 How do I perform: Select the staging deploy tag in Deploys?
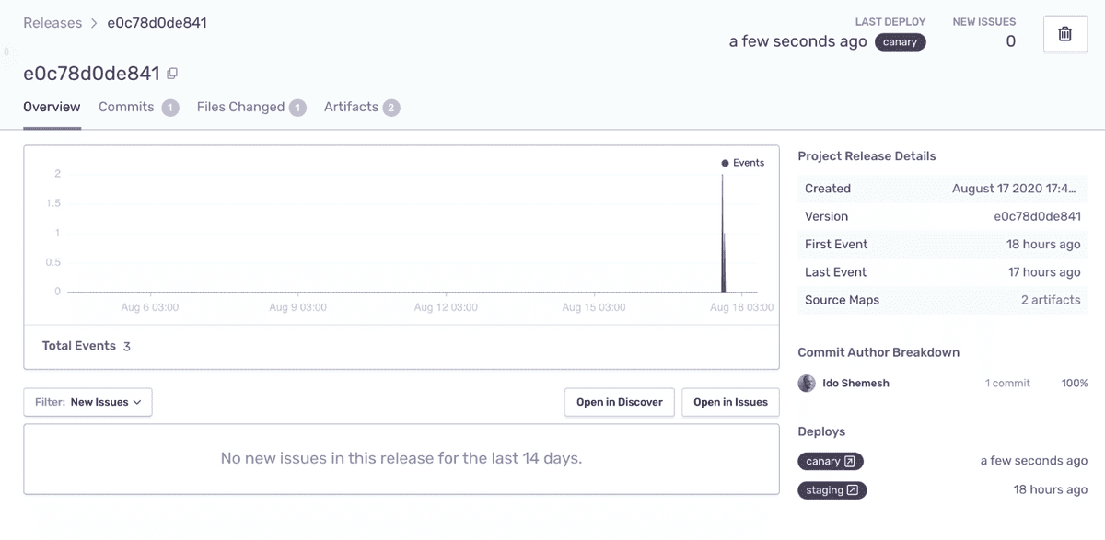tap(832, 490)
